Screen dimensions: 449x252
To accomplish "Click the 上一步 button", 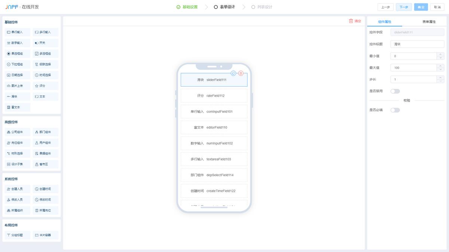I will pos(385,7).
